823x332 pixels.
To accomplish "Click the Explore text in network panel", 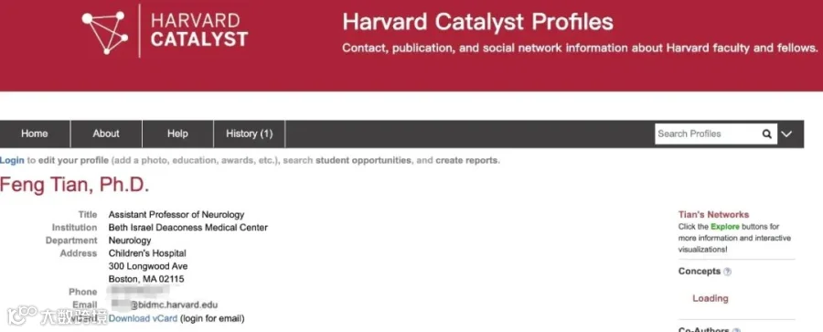I will point(725,227).
